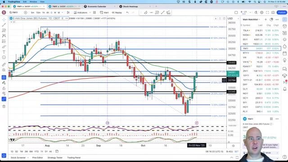Open chart settings target icon
288x162 pixels.
click(x=261, y=13)
